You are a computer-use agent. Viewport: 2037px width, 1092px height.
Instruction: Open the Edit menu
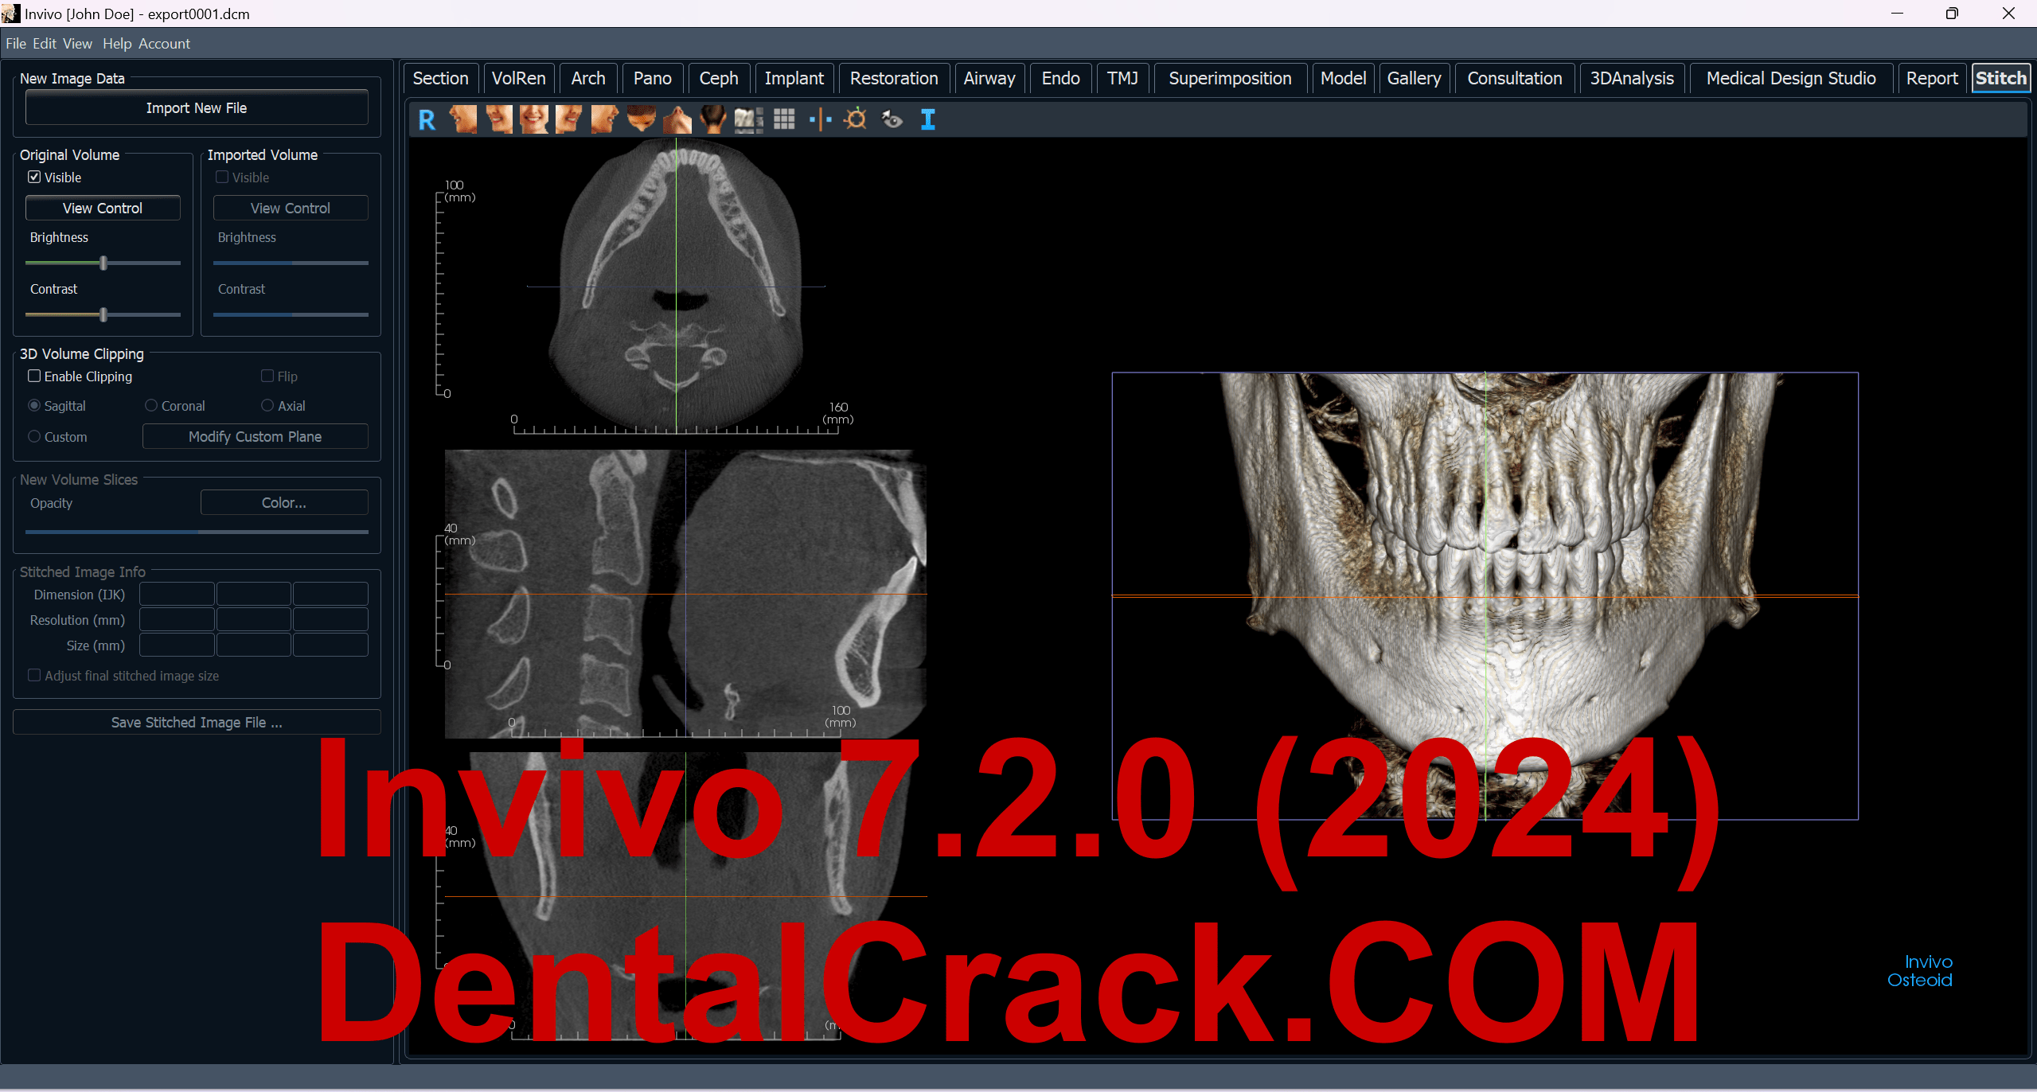pyautogui.click(x=45, y=44)
